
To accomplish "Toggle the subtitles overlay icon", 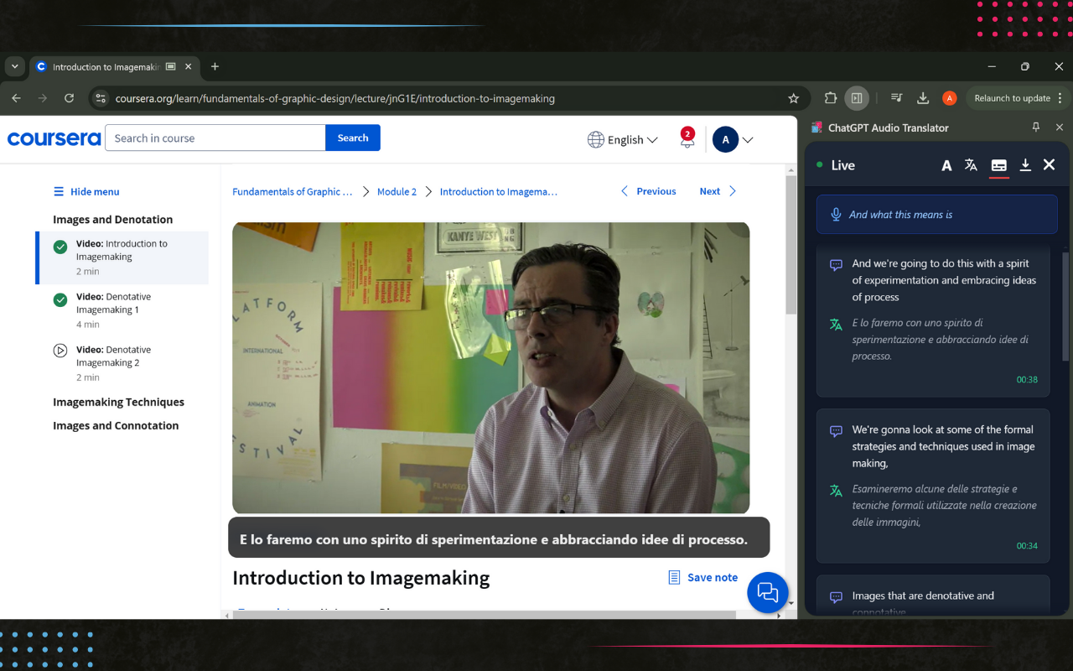I will (998, 165).
